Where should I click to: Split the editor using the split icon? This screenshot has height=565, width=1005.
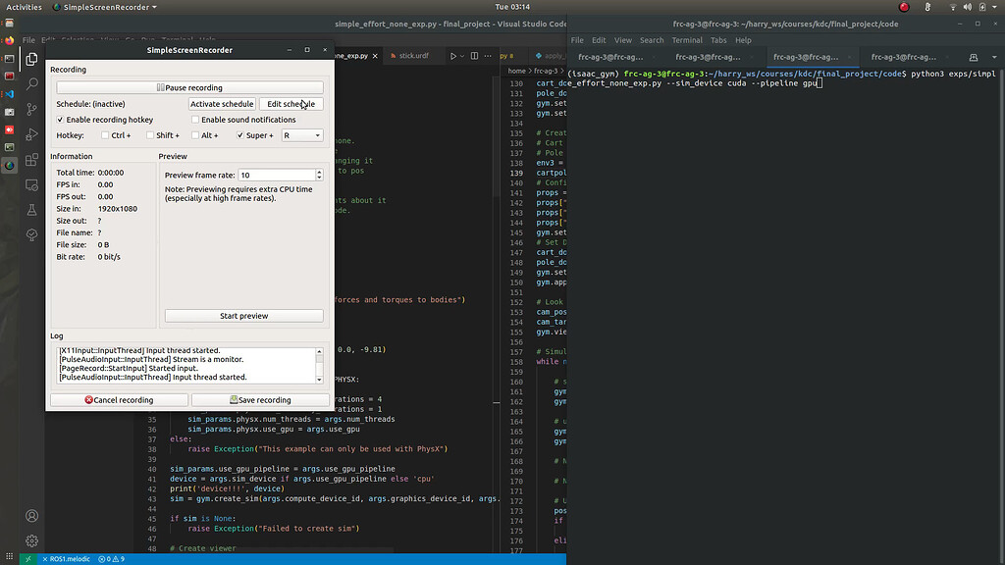click(474, 56)
